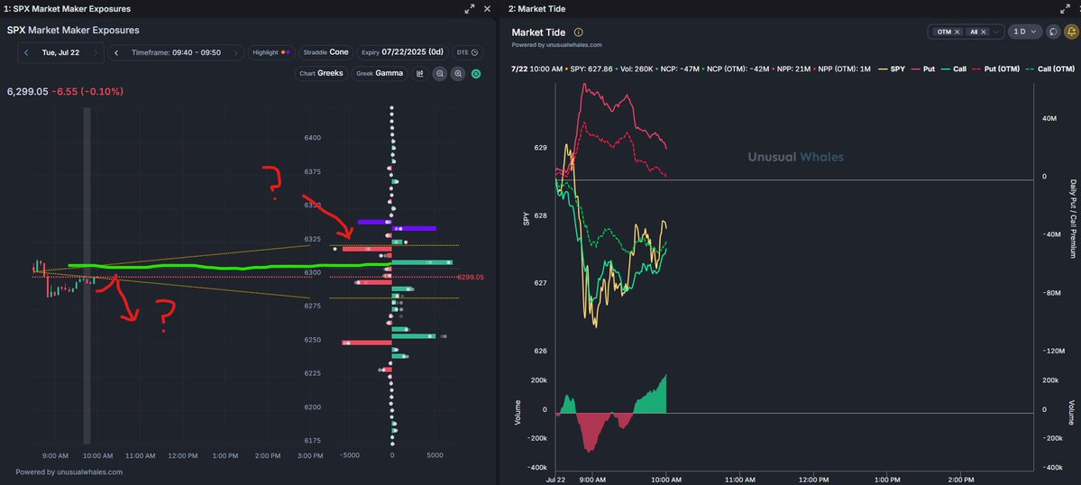Create alert with the bell icon

pos(1071,32)
